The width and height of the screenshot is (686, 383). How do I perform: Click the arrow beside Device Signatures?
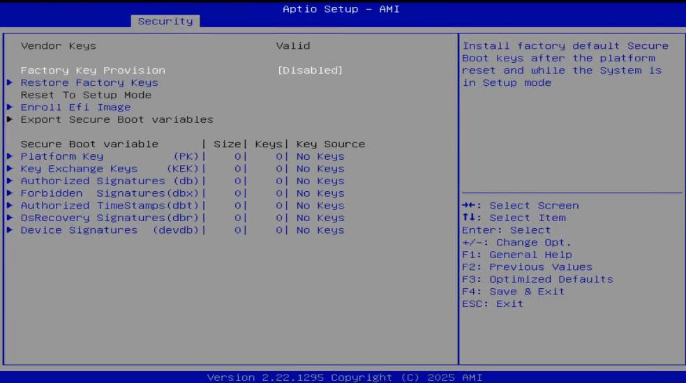[10, 230]
